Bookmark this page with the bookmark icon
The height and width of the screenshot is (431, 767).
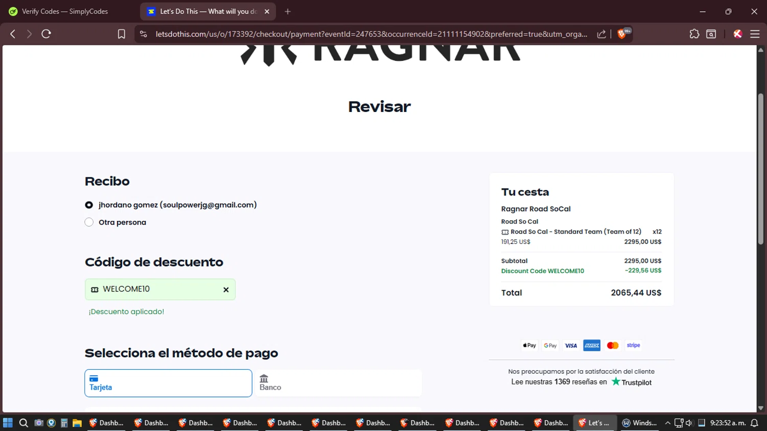tap(121, 34)
